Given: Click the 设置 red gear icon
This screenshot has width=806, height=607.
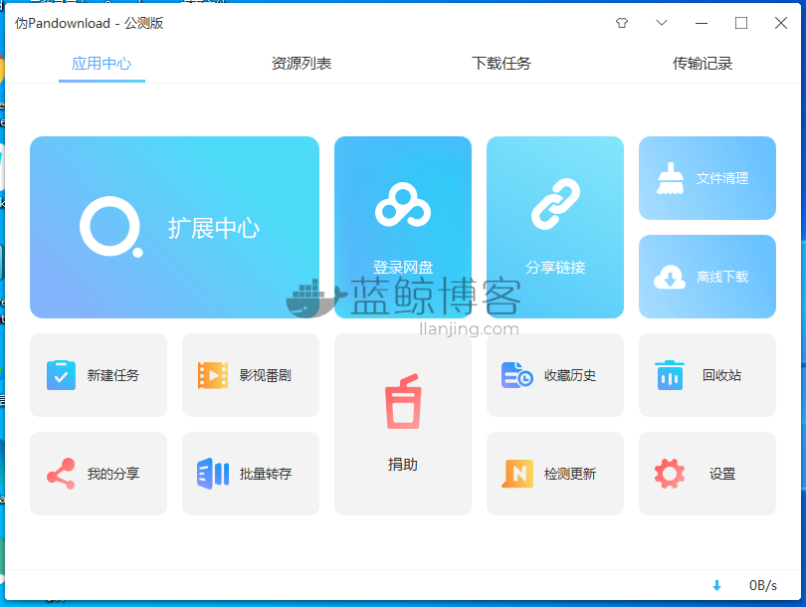Looking at the screenshot, I should click(670, 474).
